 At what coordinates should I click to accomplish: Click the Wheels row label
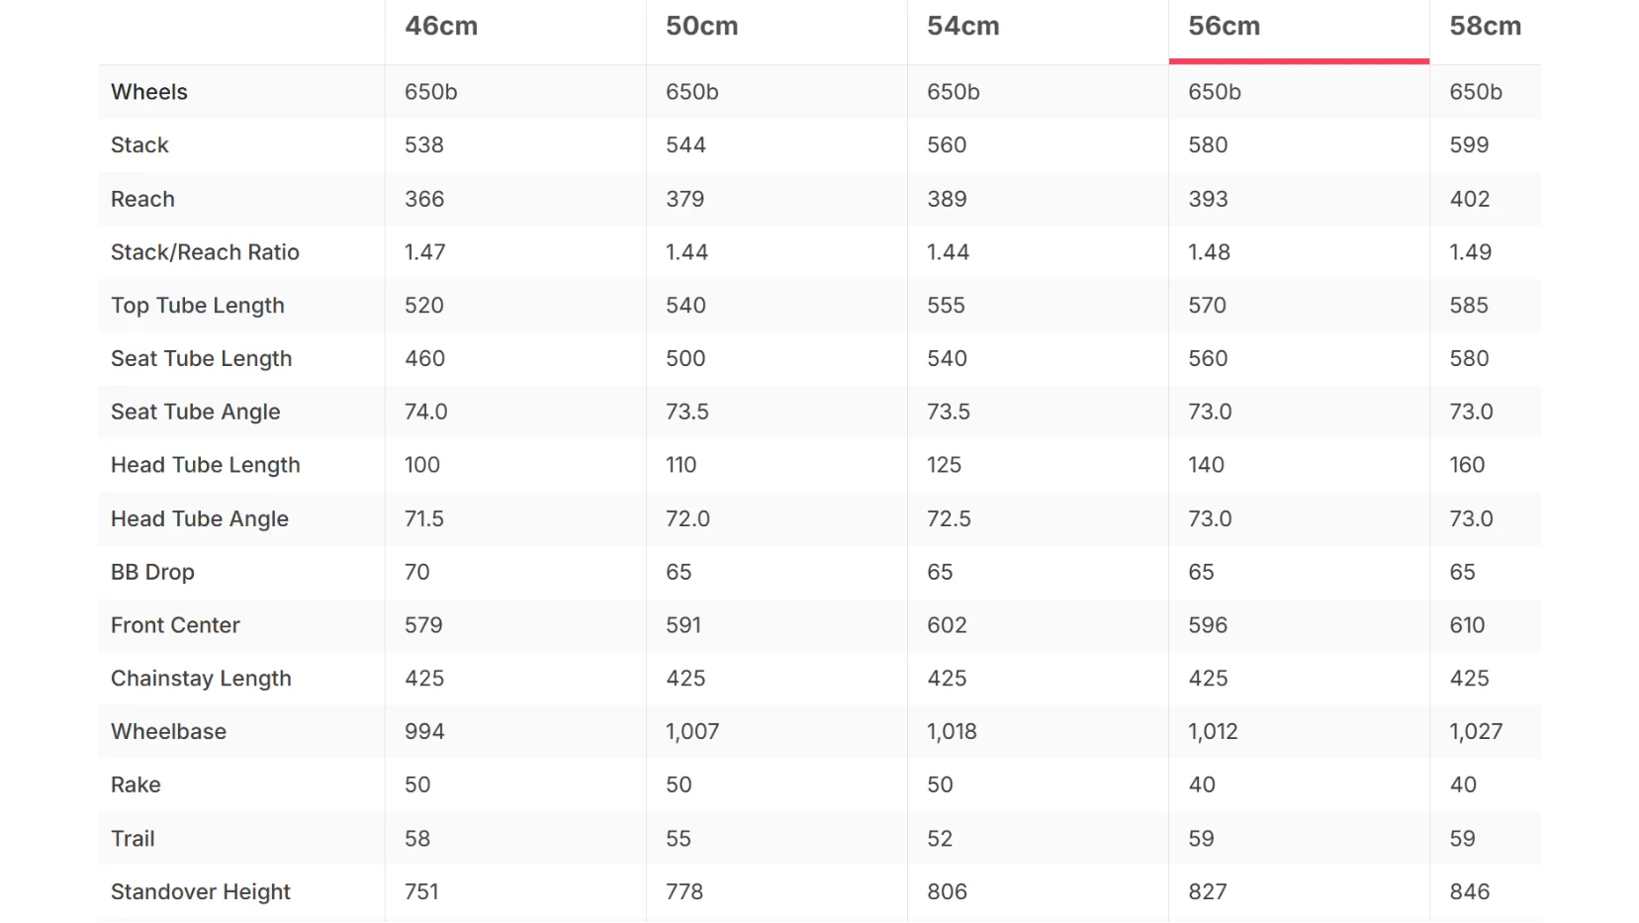[149, 92]
